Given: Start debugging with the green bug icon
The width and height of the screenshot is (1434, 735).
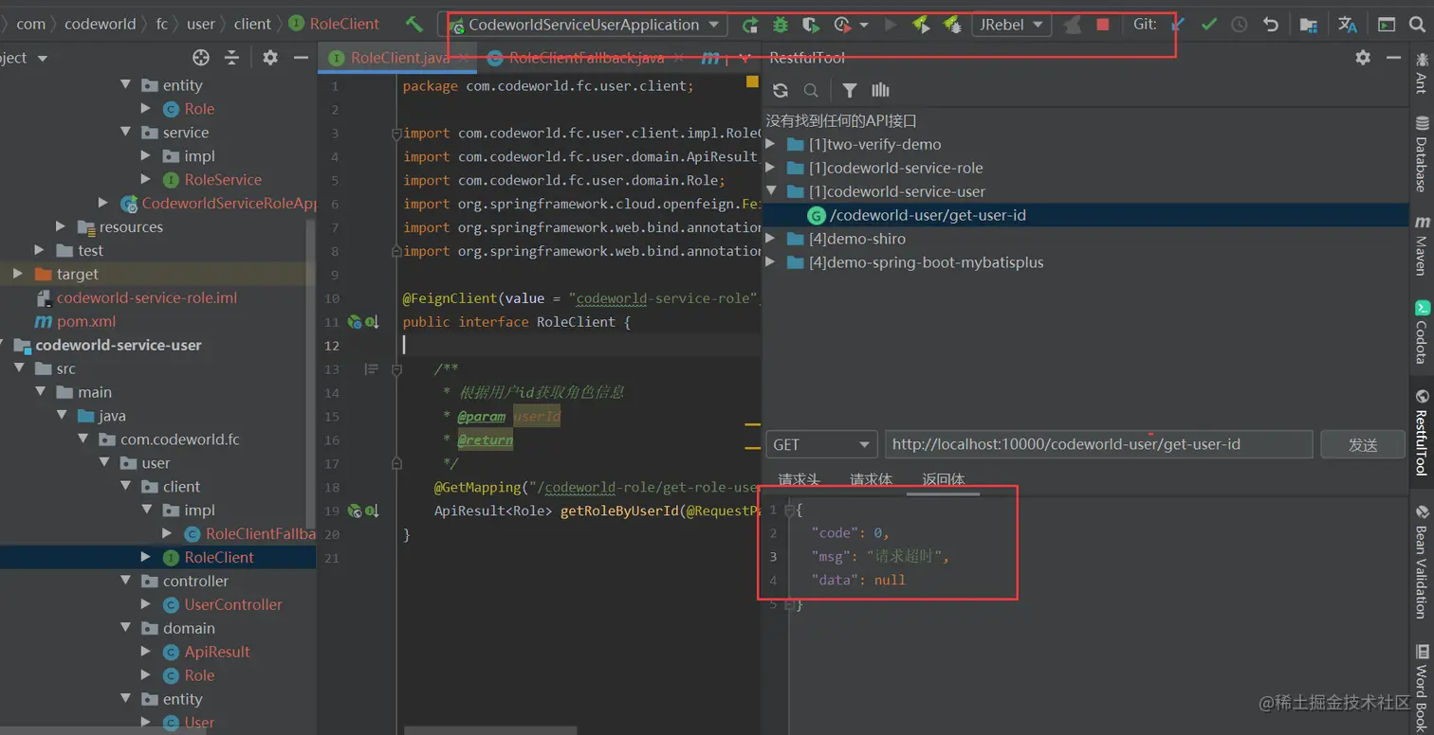Looking at the screenshot, I should pyautogui.click(x=780, y=25).
